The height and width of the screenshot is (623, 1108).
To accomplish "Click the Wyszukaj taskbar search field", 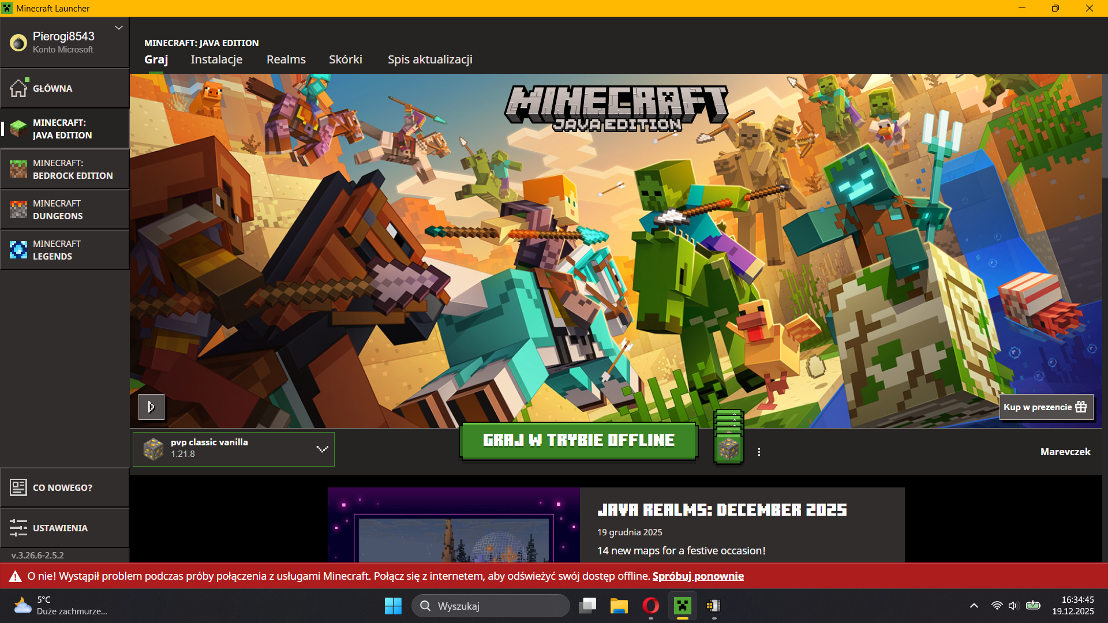I will point(491,606).
